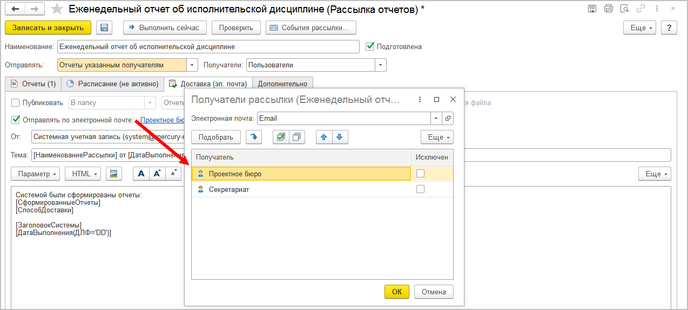Add form to favorites with star icon
The height and width of the screenshot is (310, 688).
coord(56,9)
